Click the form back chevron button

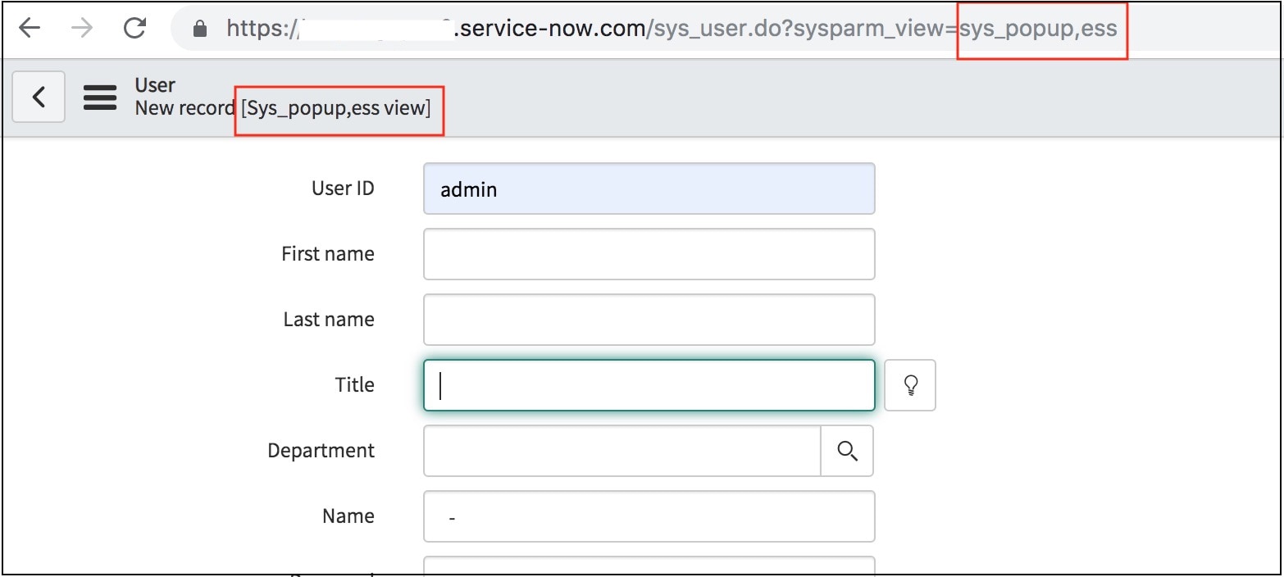coord(38,97)
